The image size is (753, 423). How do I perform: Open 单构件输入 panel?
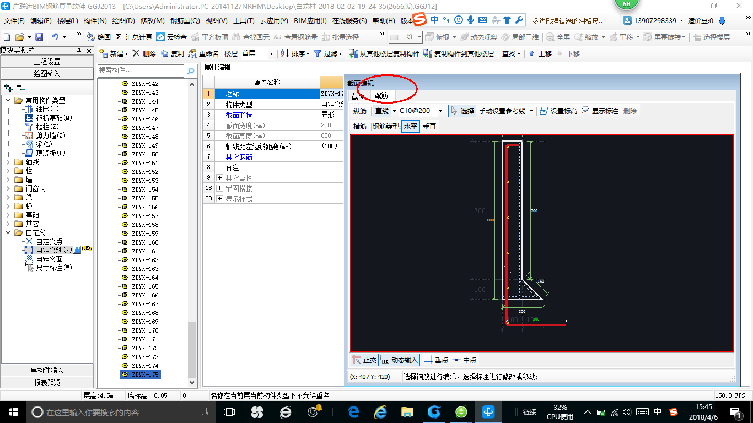pos(47,370)
